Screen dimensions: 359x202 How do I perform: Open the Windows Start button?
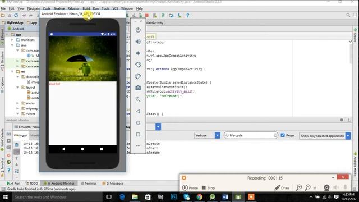[6, 197]
